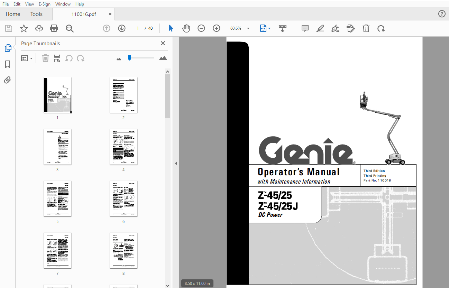Open the Window menu

coord(63,4)
